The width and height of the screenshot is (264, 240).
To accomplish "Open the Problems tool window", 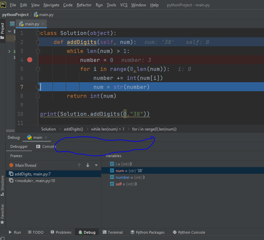I will pos(61,232).
